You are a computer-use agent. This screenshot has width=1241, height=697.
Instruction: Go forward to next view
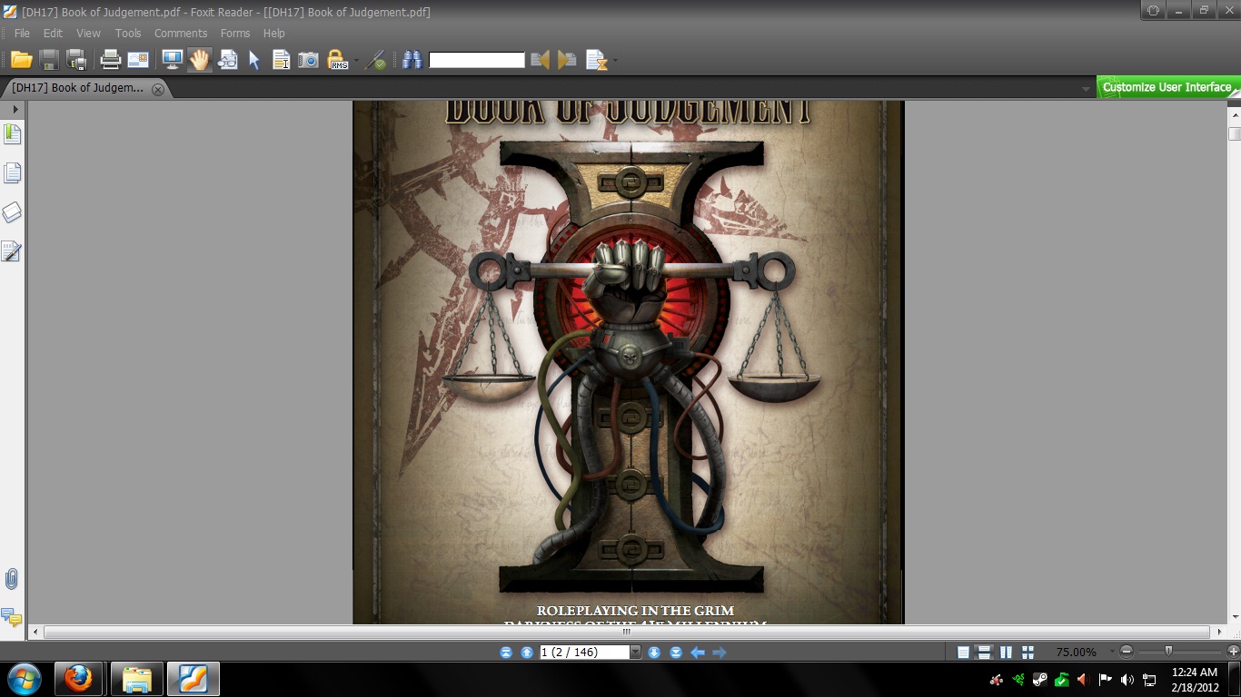coord(720,652)
